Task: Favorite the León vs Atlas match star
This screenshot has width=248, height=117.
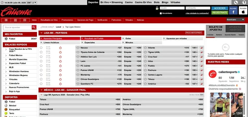Action: 41,61
